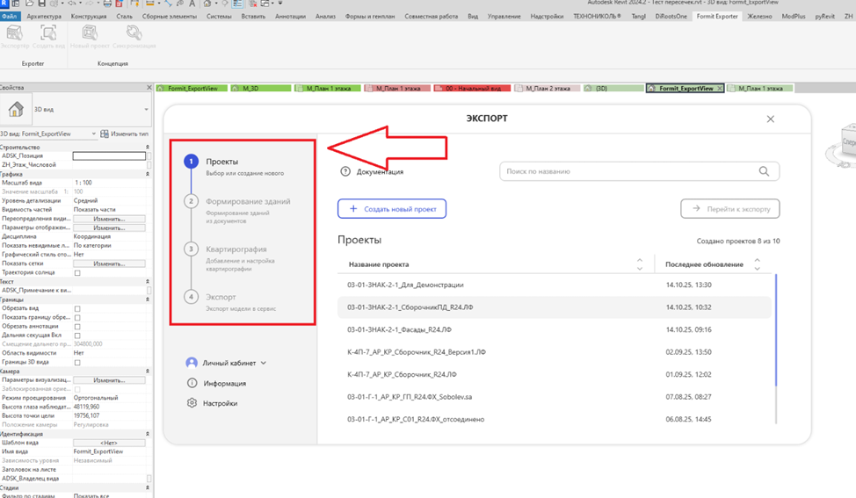Open the Файл menu
856x498 pixels.
(10, 17)
